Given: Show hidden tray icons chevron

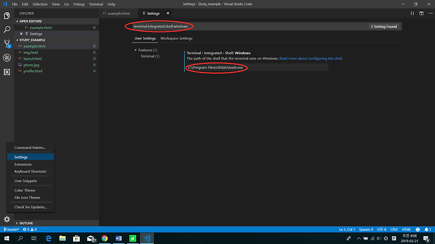Looking at the screenshot, I should [359, 239].
